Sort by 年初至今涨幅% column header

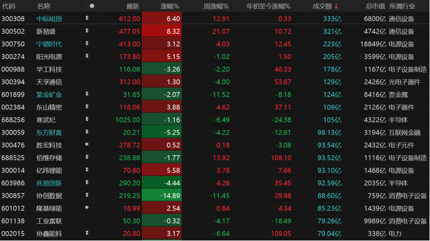coord(268,6)
